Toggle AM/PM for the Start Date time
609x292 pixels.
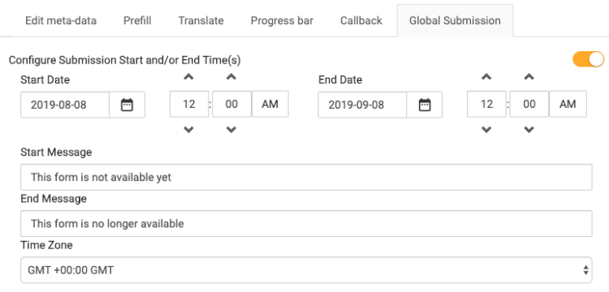(270, 104)
